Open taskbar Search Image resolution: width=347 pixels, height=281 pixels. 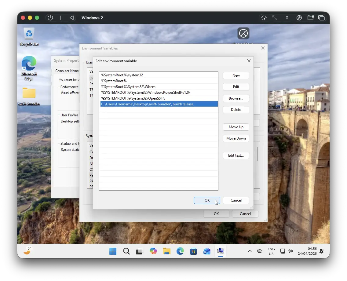tap(126, 251)
